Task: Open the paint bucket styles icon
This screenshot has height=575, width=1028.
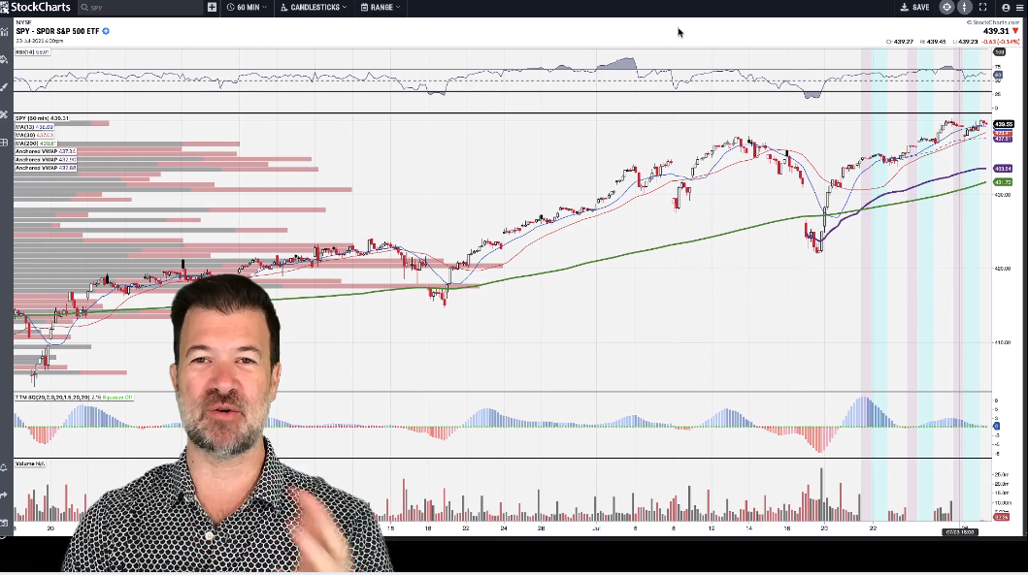Action: [x=5, y=59]
